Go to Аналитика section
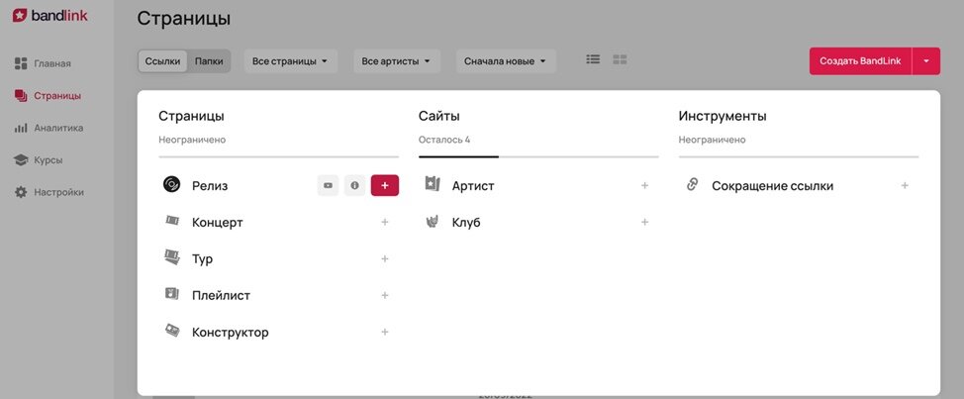 (x=58, y=128)
